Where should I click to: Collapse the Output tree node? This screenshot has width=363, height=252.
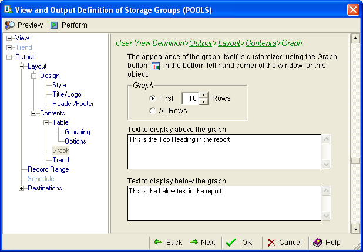(9, 57)
